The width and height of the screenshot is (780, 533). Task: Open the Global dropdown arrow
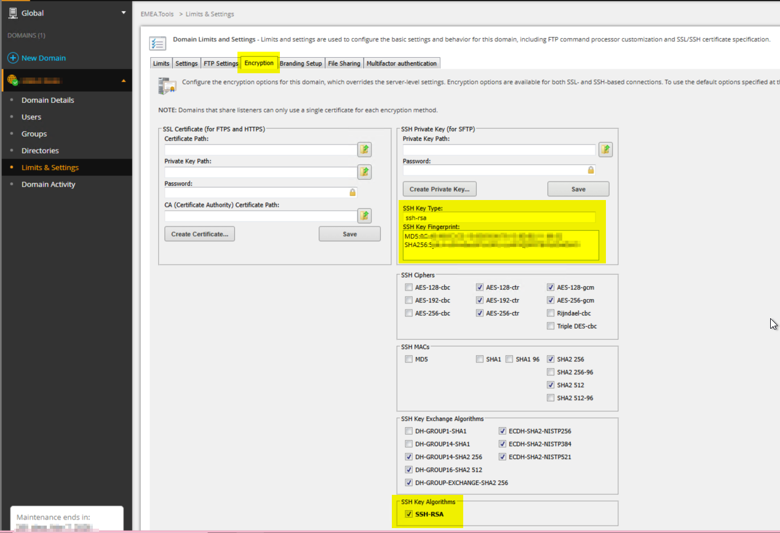(x=124, y=12)
